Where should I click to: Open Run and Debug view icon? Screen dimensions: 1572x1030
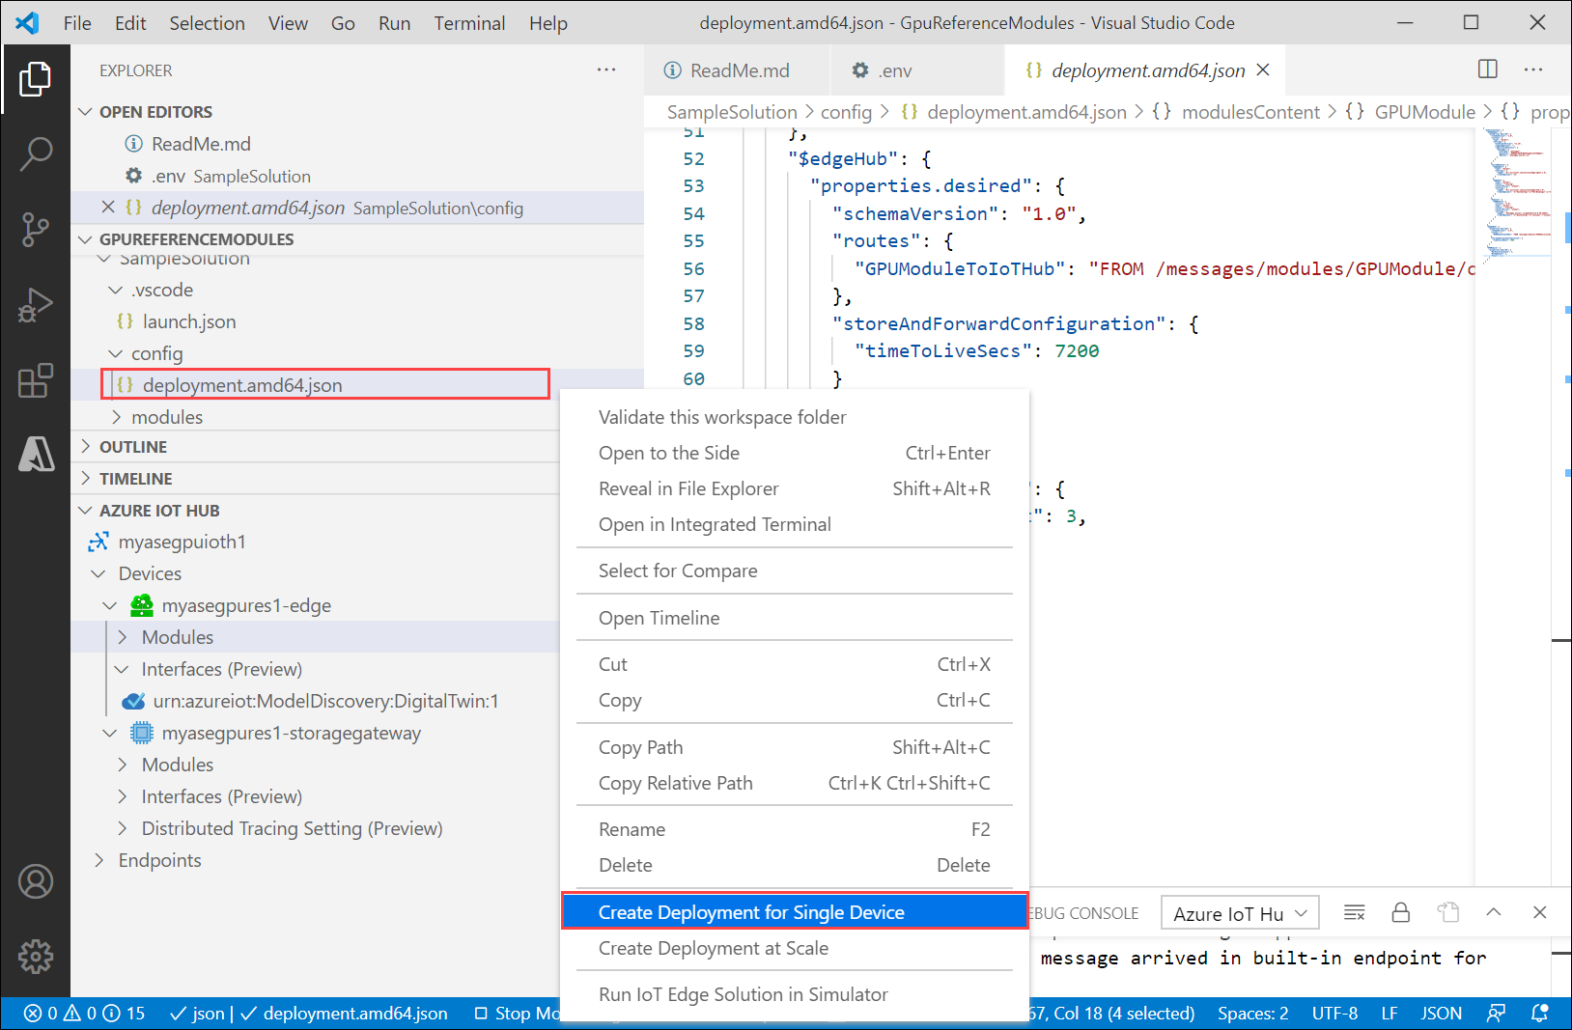[36, 306]
